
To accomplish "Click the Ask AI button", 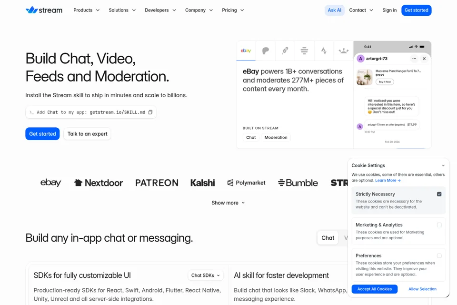I will 334,10.
